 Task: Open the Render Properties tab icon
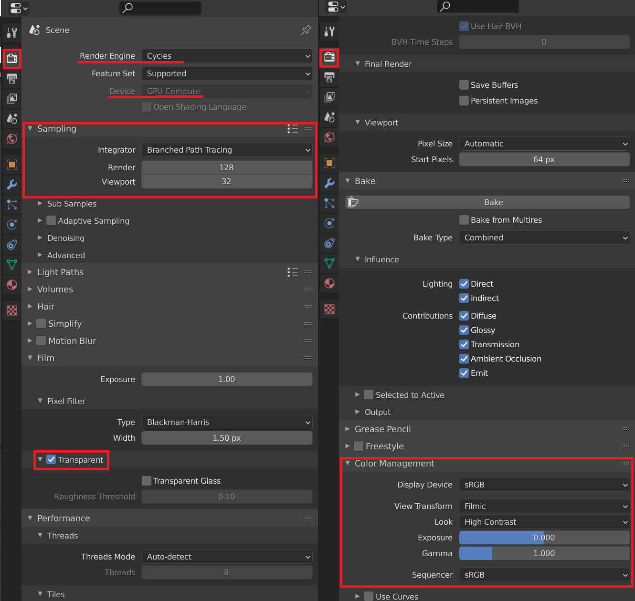pyautogui.click(x=12, y=58)
